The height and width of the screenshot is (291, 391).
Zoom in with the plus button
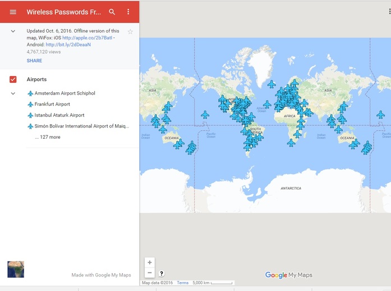click(149, 262)
